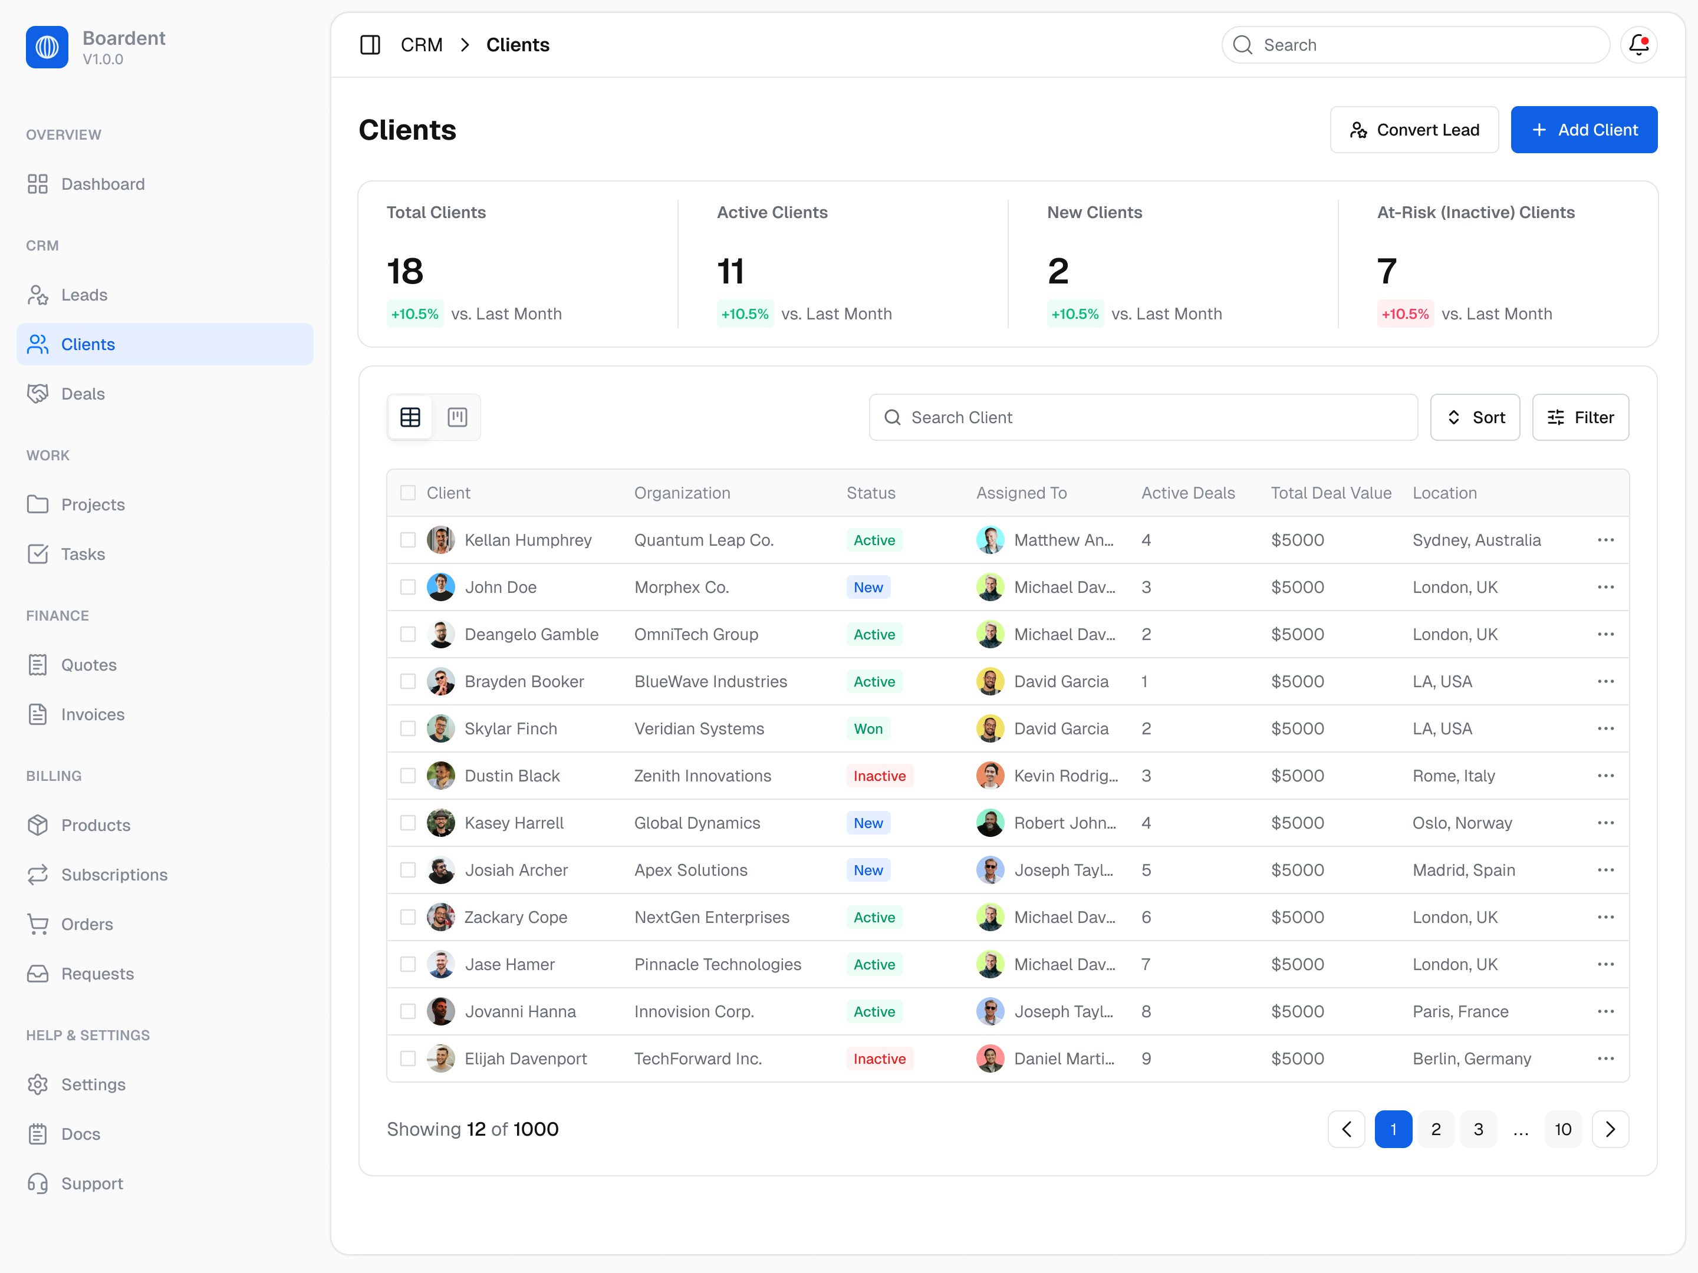Image resolution: width=1698 pixels, height=1273 pixels.
Task: Switch to kanban board view
Action: coord(458,417)
